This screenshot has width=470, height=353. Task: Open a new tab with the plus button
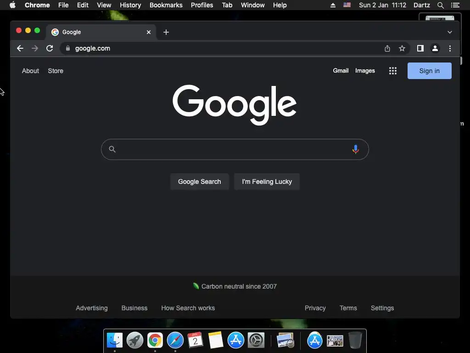pyautogui.click(x=166, y=32)
